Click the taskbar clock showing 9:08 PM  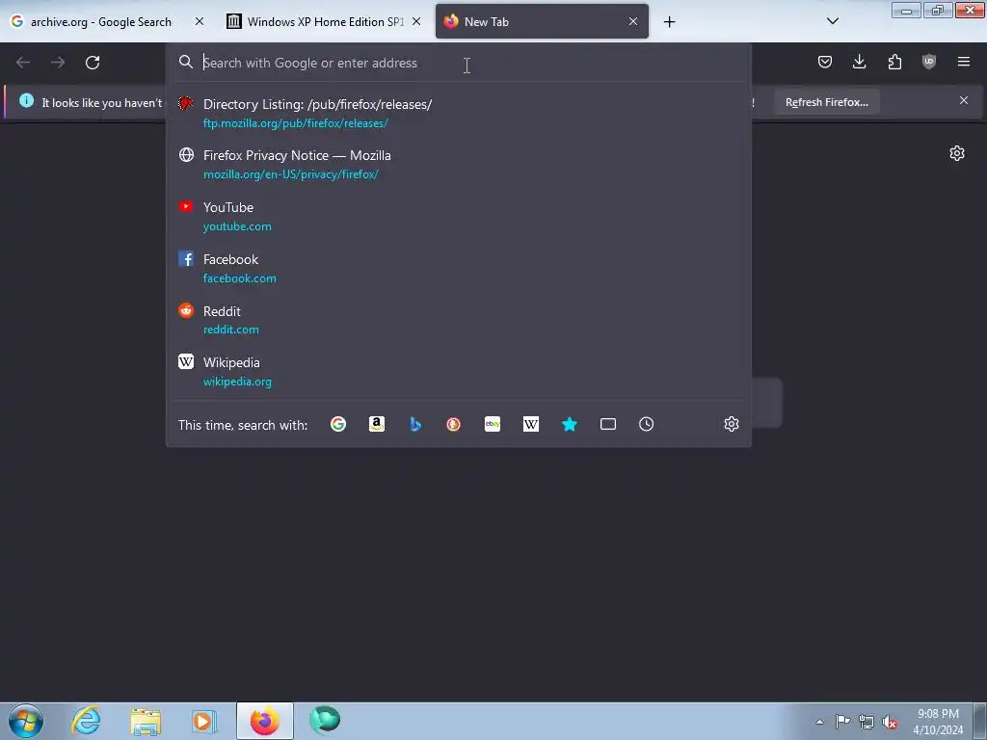[x=938, y=722]
